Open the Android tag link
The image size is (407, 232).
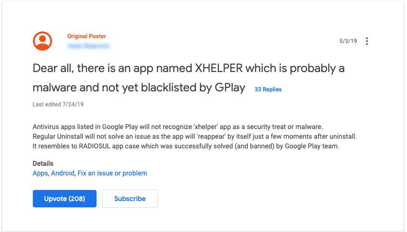coord(63,173)
